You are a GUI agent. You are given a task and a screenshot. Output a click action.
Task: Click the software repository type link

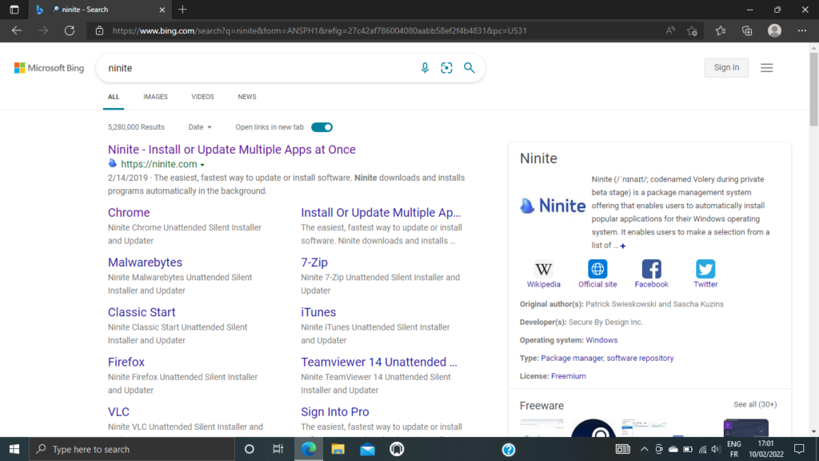(640, 358)
